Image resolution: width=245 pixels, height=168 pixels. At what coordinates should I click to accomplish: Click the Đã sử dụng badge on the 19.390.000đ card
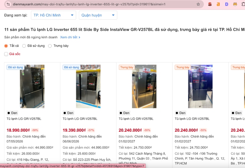click(71, 67)
